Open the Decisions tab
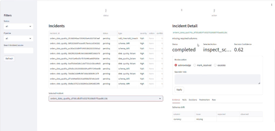This screenshot has height=131, width=275. pos(193,100)
